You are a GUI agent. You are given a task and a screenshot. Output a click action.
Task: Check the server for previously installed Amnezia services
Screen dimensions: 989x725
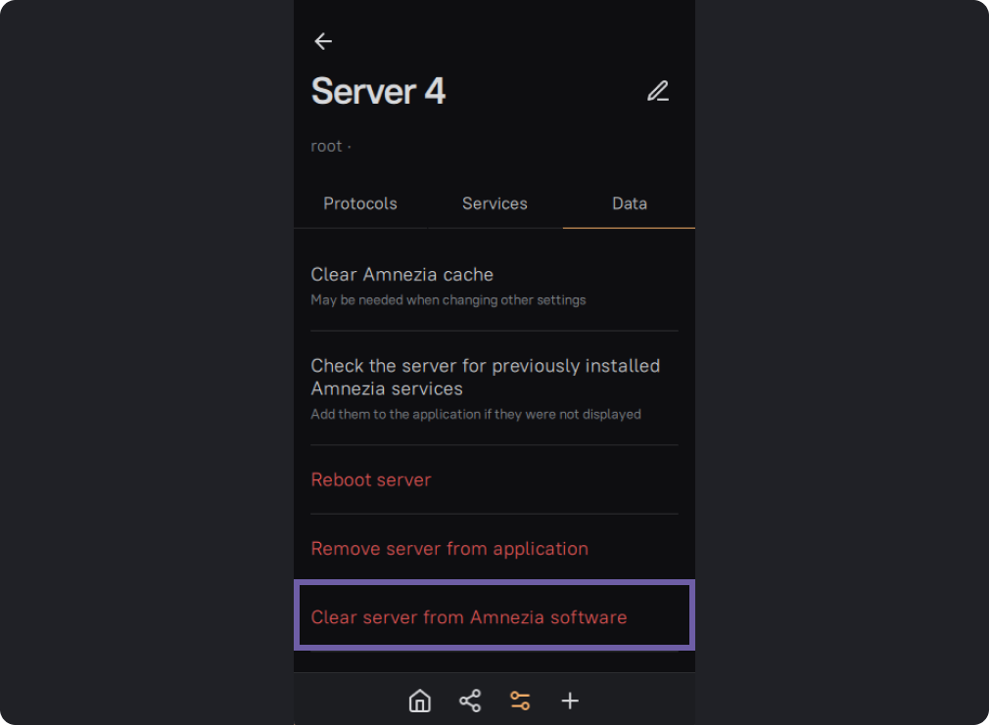click(485, 366)
